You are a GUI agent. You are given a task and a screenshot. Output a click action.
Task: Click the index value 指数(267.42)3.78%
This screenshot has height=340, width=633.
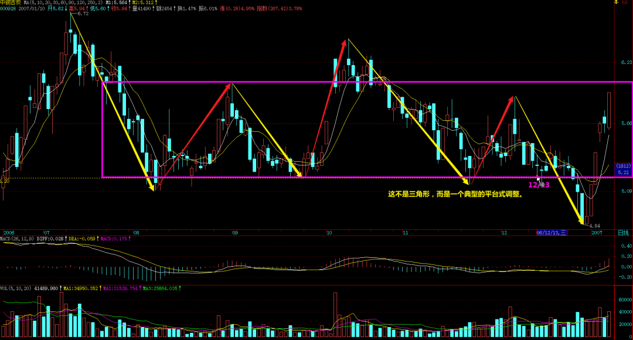click(x=279, y=8)
